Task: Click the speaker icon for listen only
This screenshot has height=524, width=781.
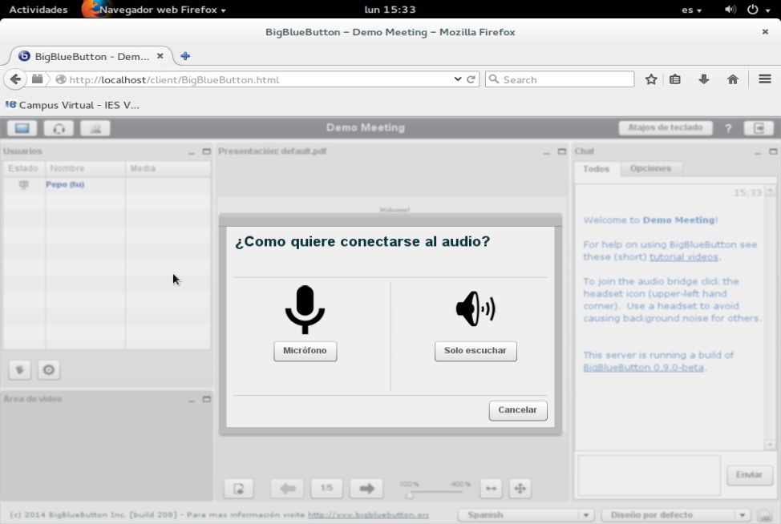Action: pyautogui.click(x=475, y=308)
